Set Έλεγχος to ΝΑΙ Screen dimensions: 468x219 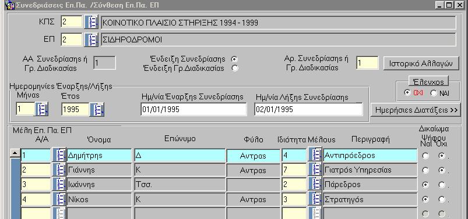click(434, 93)
